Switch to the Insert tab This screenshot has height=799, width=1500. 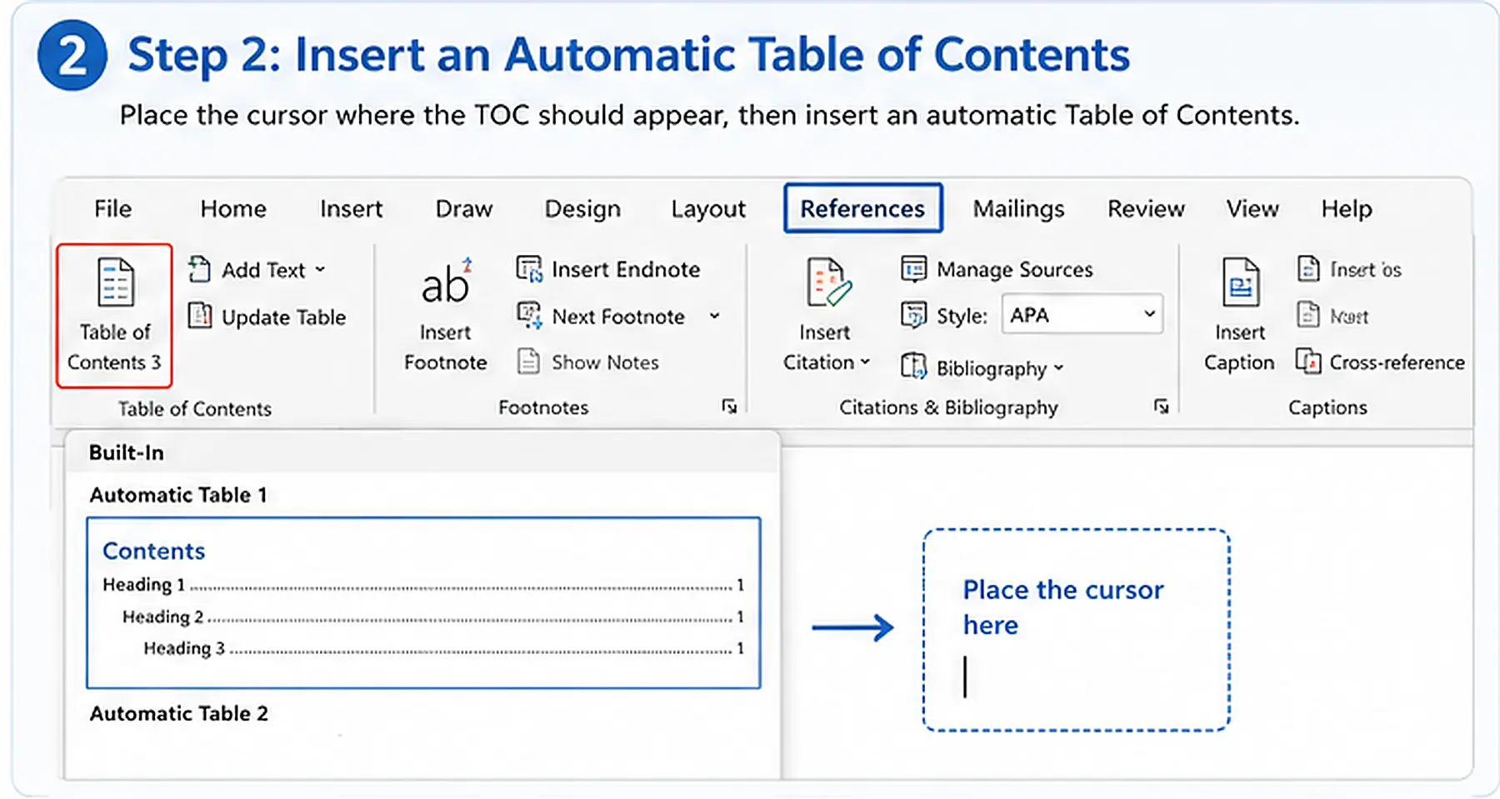click(351, 208)
